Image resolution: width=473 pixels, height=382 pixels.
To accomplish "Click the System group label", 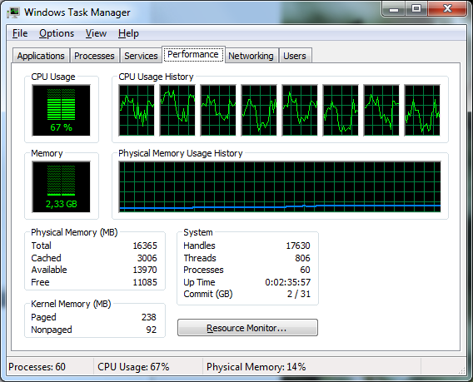I will click(198, 232).
